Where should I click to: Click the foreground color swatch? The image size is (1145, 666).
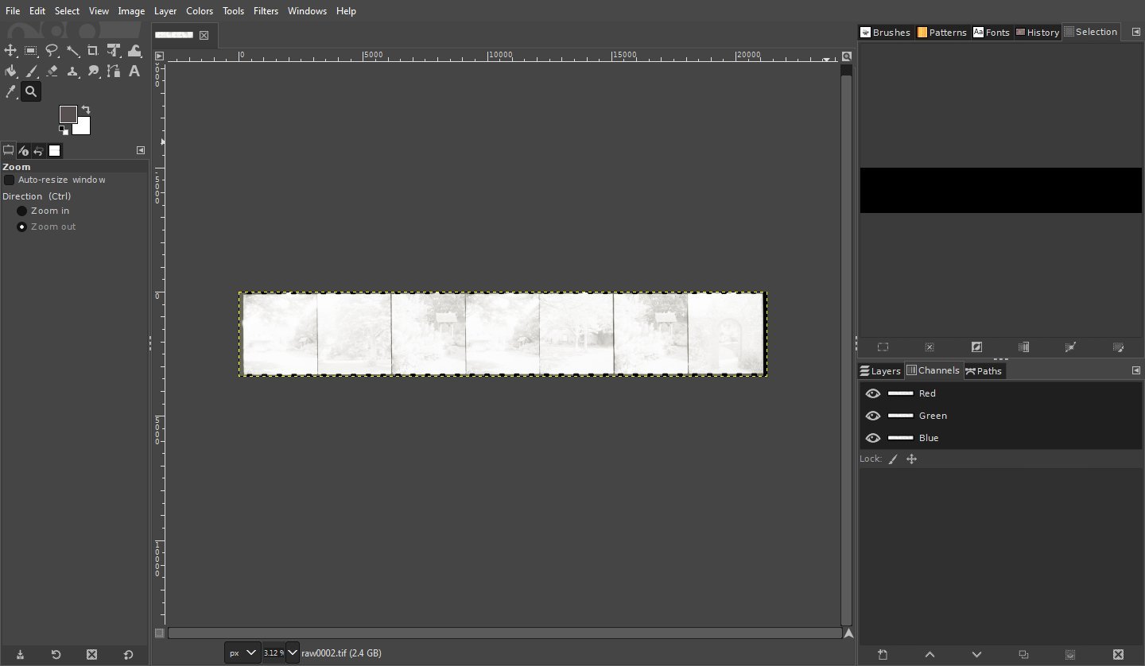click(x=68, y=114)
